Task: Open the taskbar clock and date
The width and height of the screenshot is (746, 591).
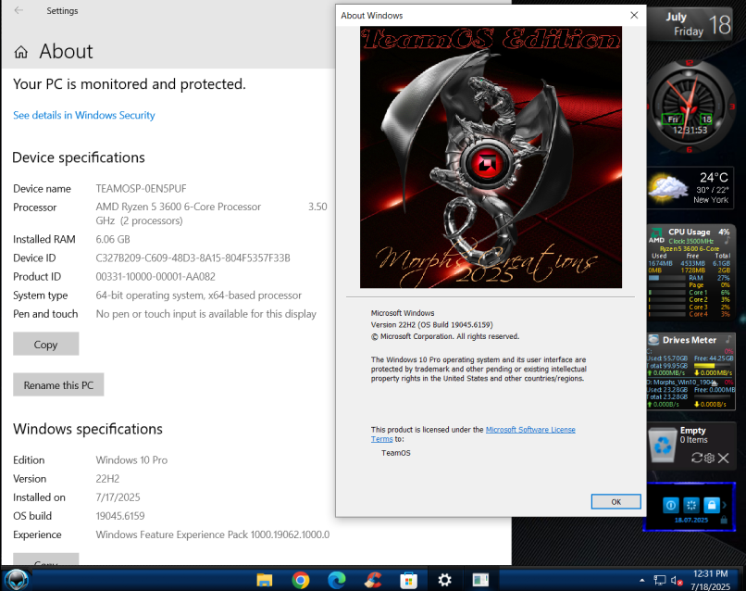Action: [710, 580]
